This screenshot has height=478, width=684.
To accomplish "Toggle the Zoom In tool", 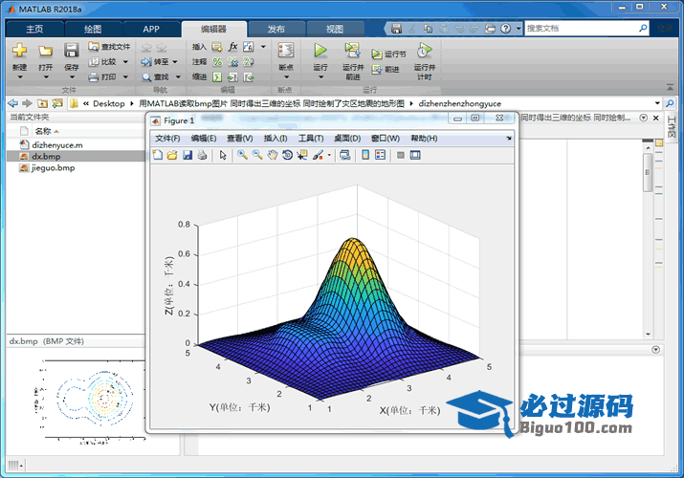I will pyautogui.click(x=243, y=155).
